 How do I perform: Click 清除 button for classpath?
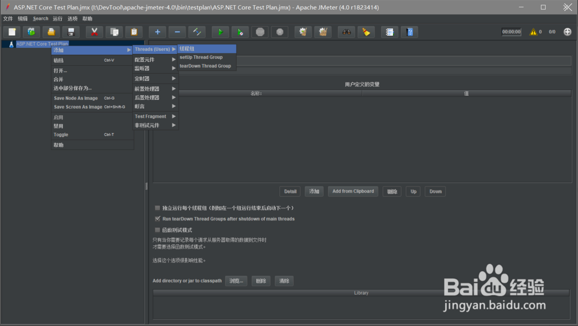coord(284,281)
